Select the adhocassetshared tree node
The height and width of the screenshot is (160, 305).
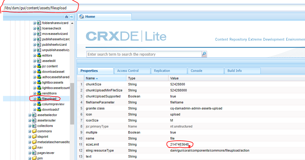[x=56, y=77]
